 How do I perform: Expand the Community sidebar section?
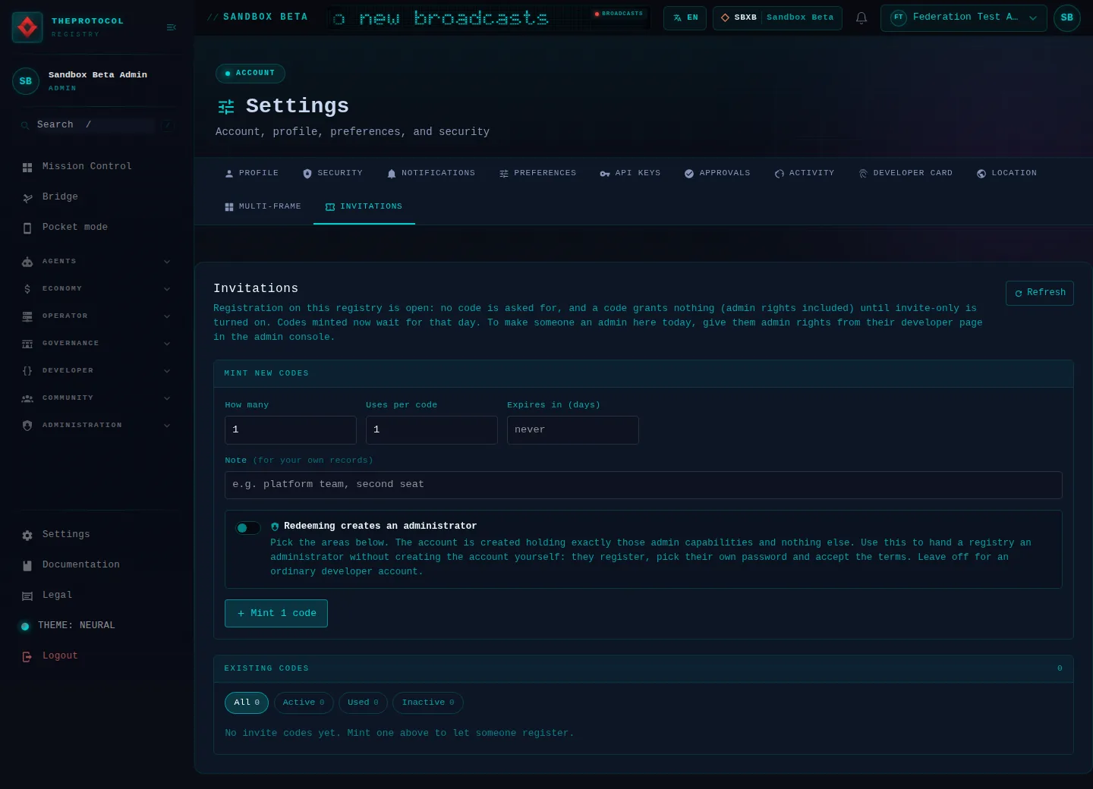point(96,398)
